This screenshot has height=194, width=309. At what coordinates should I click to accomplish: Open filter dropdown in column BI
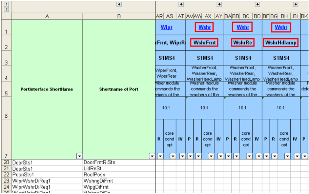point(297,156)
